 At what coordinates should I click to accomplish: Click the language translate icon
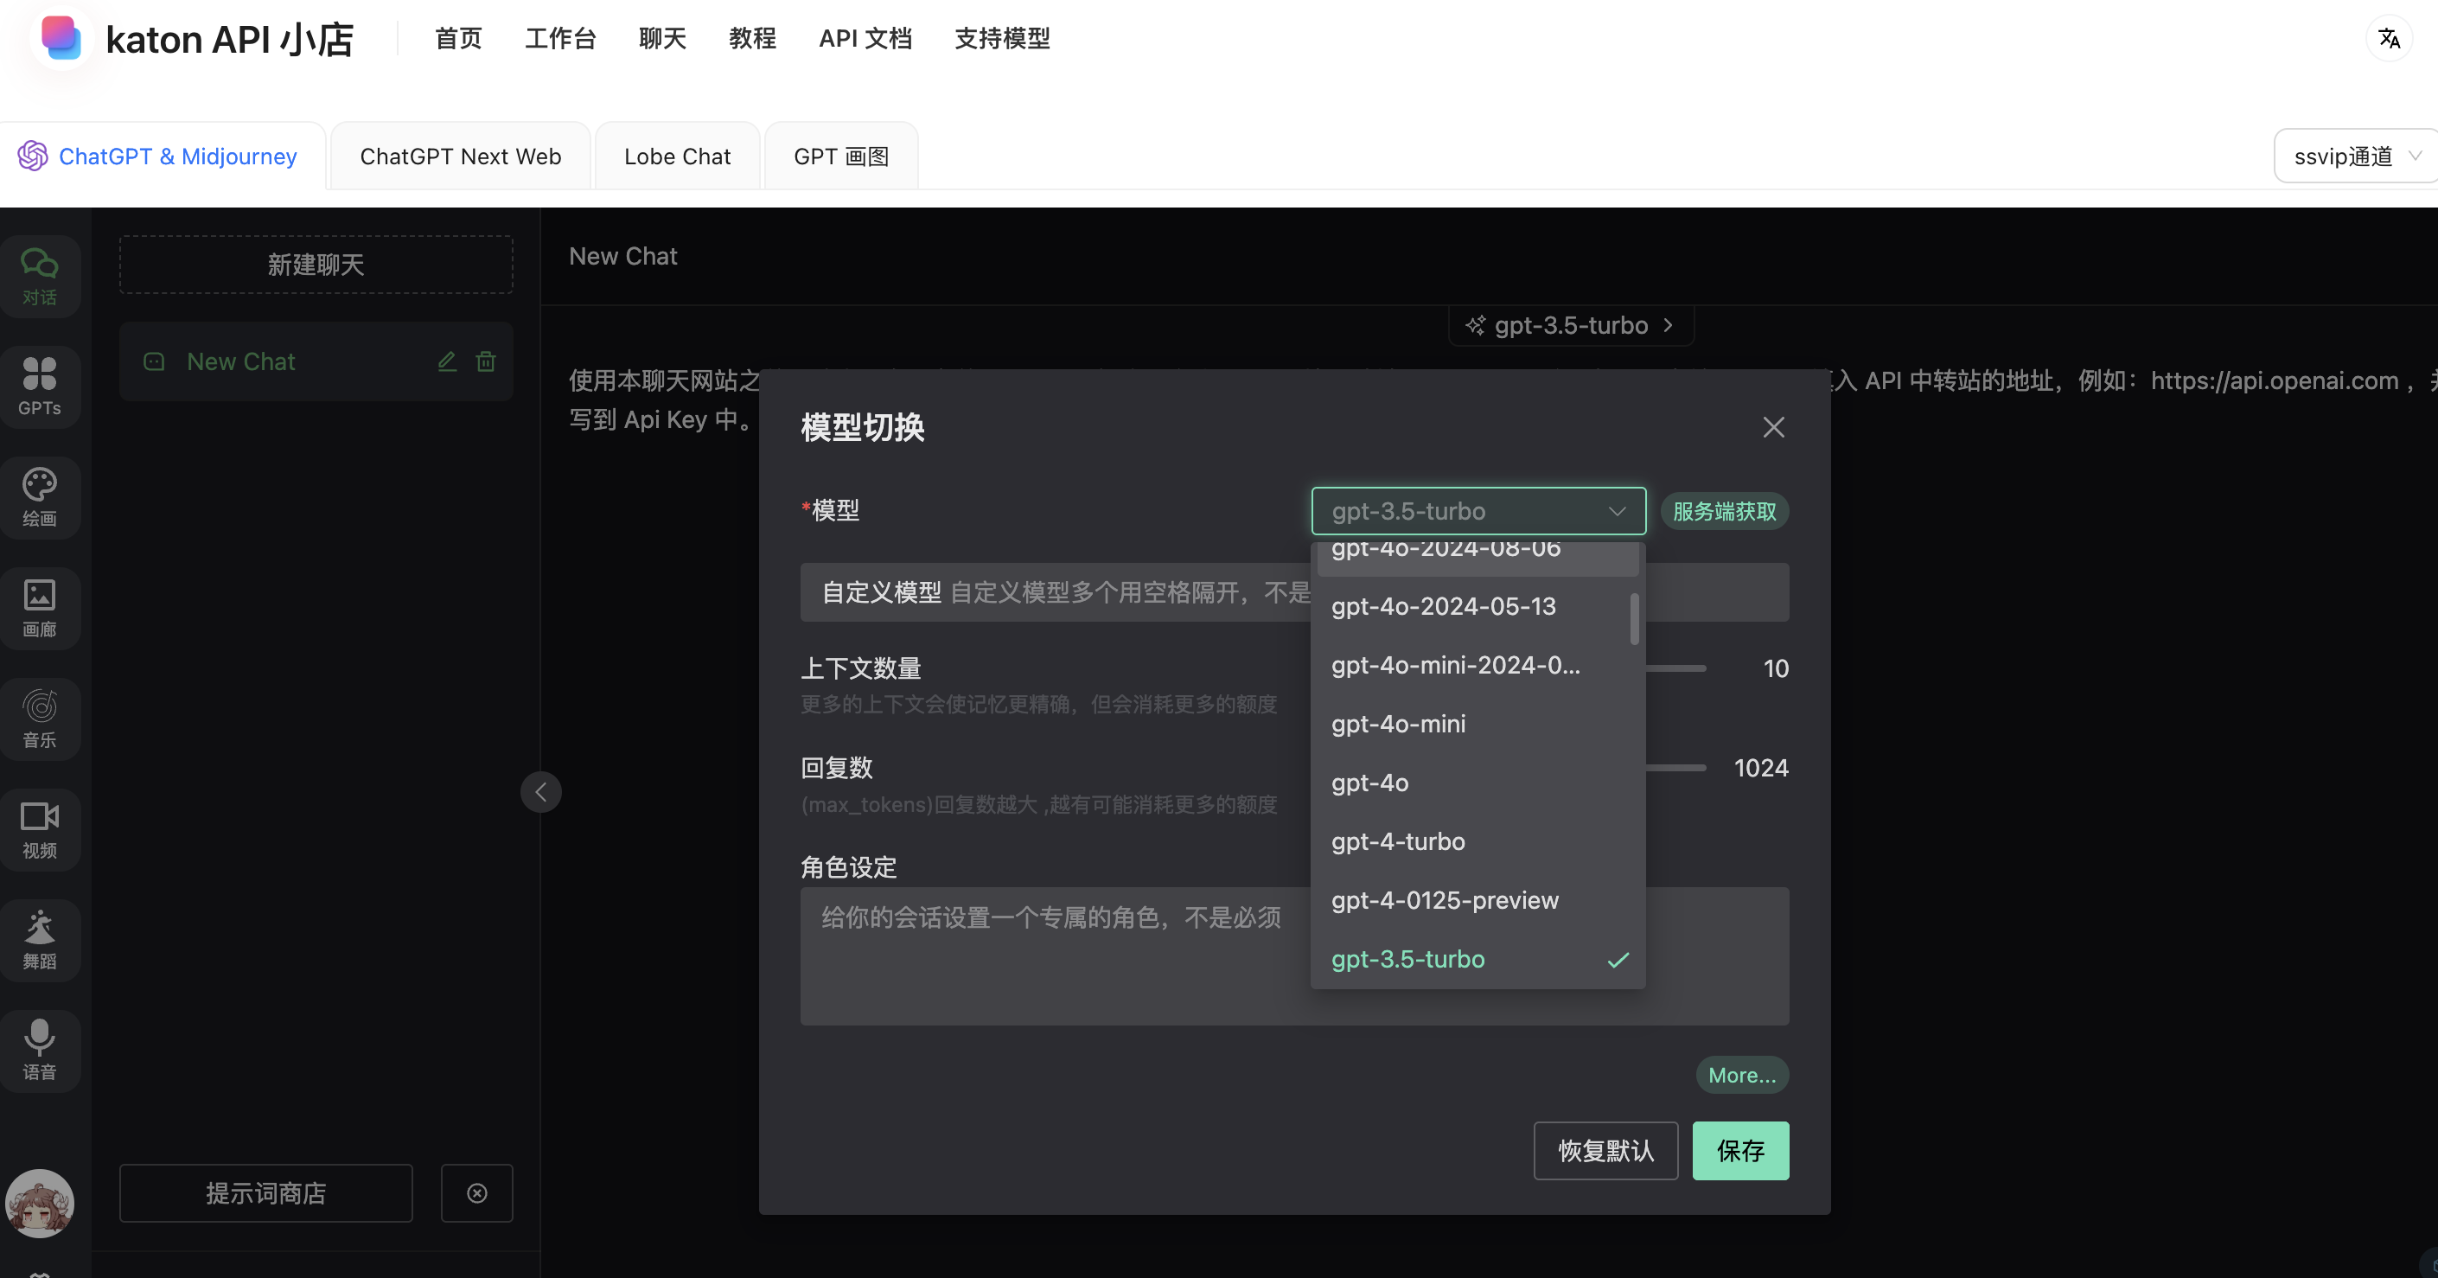click(x=2389, y=39)
